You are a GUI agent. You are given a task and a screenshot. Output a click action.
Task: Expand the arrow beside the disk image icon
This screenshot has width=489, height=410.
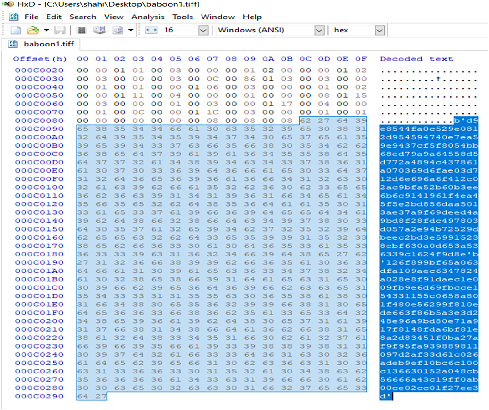click(131, 30)
